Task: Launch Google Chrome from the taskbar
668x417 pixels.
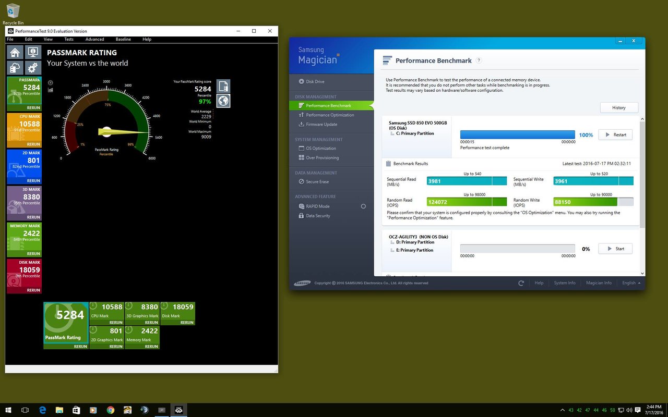Action: [111, 410]
